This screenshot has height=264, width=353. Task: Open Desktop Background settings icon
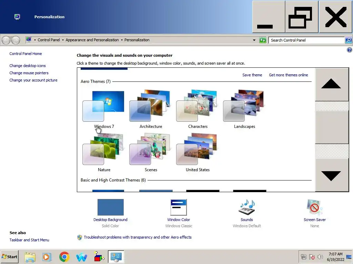pyautogui.click(x=111, y=207)
